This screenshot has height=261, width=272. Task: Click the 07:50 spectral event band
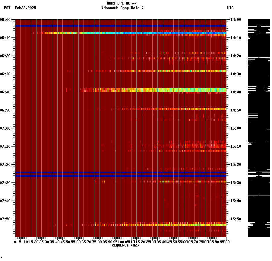click(x=151, y=225)
